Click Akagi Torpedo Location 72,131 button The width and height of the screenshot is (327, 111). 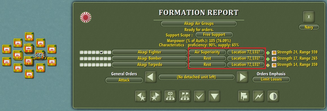tap(246, 65)
